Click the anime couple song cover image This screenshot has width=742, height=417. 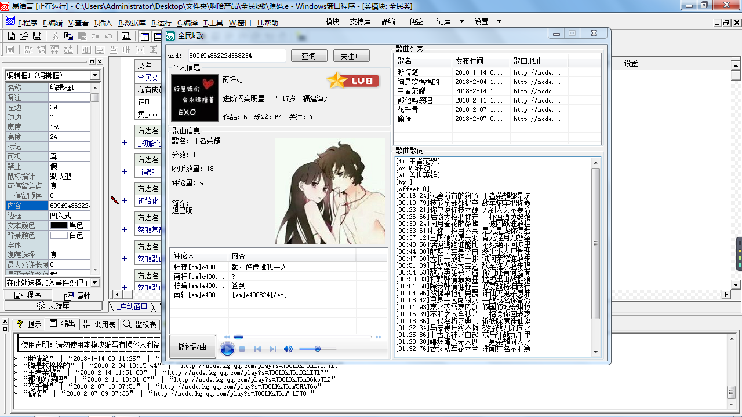[x=330, y=191]
